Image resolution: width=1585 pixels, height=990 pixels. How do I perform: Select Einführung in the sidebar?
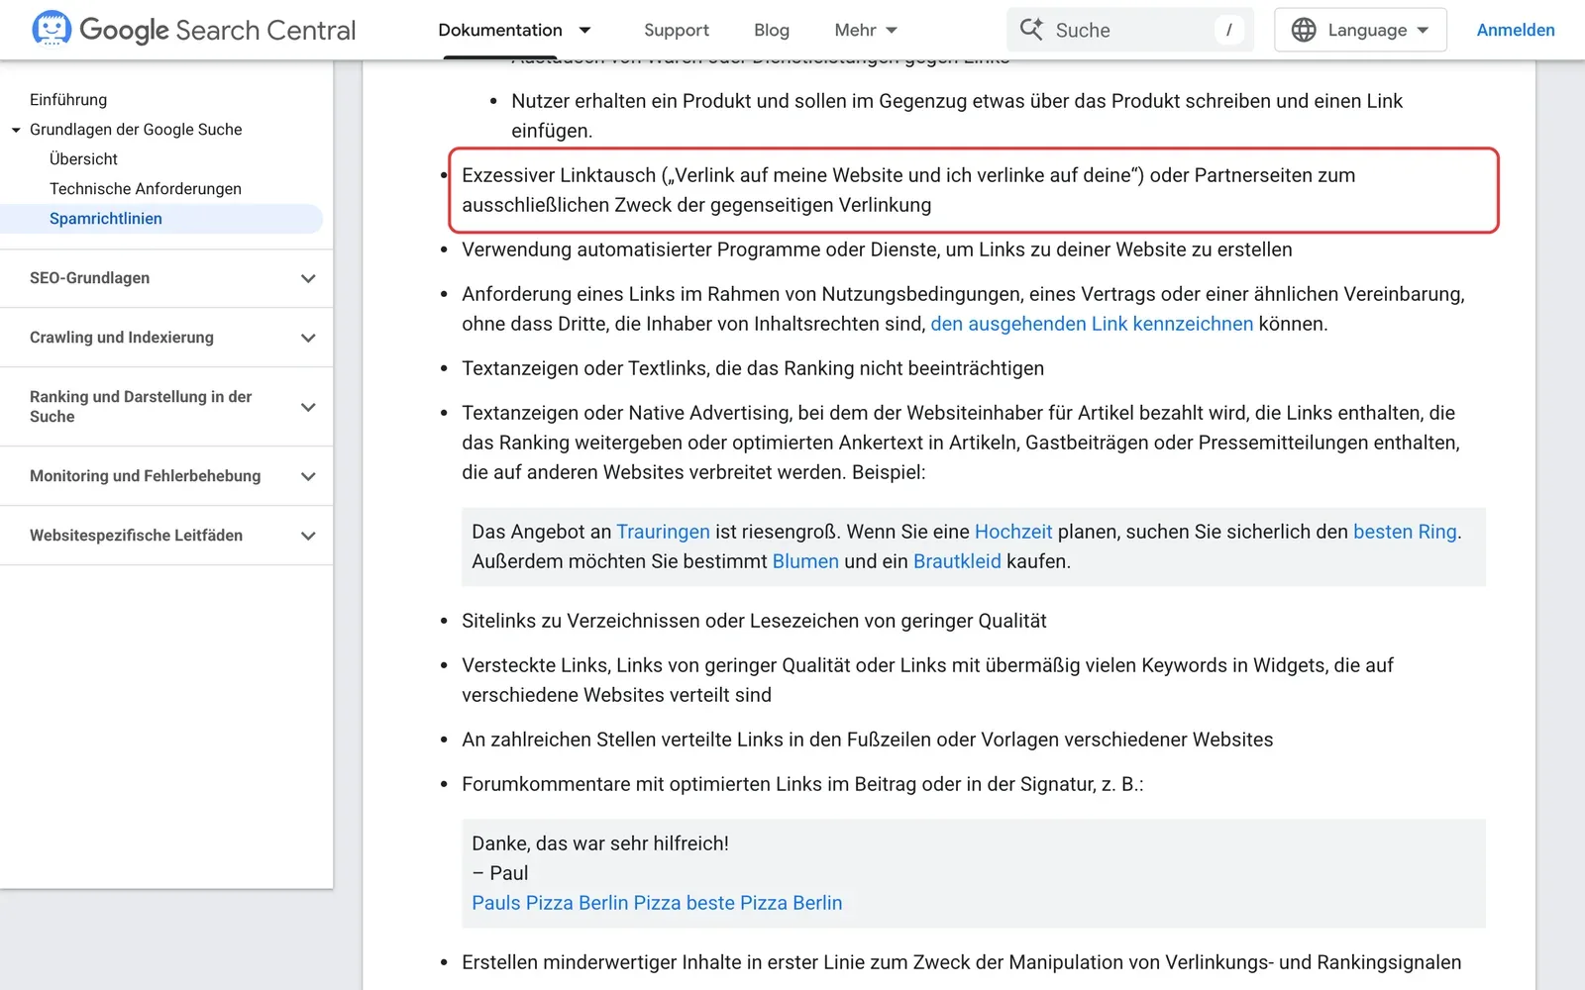tap(68, 100)
